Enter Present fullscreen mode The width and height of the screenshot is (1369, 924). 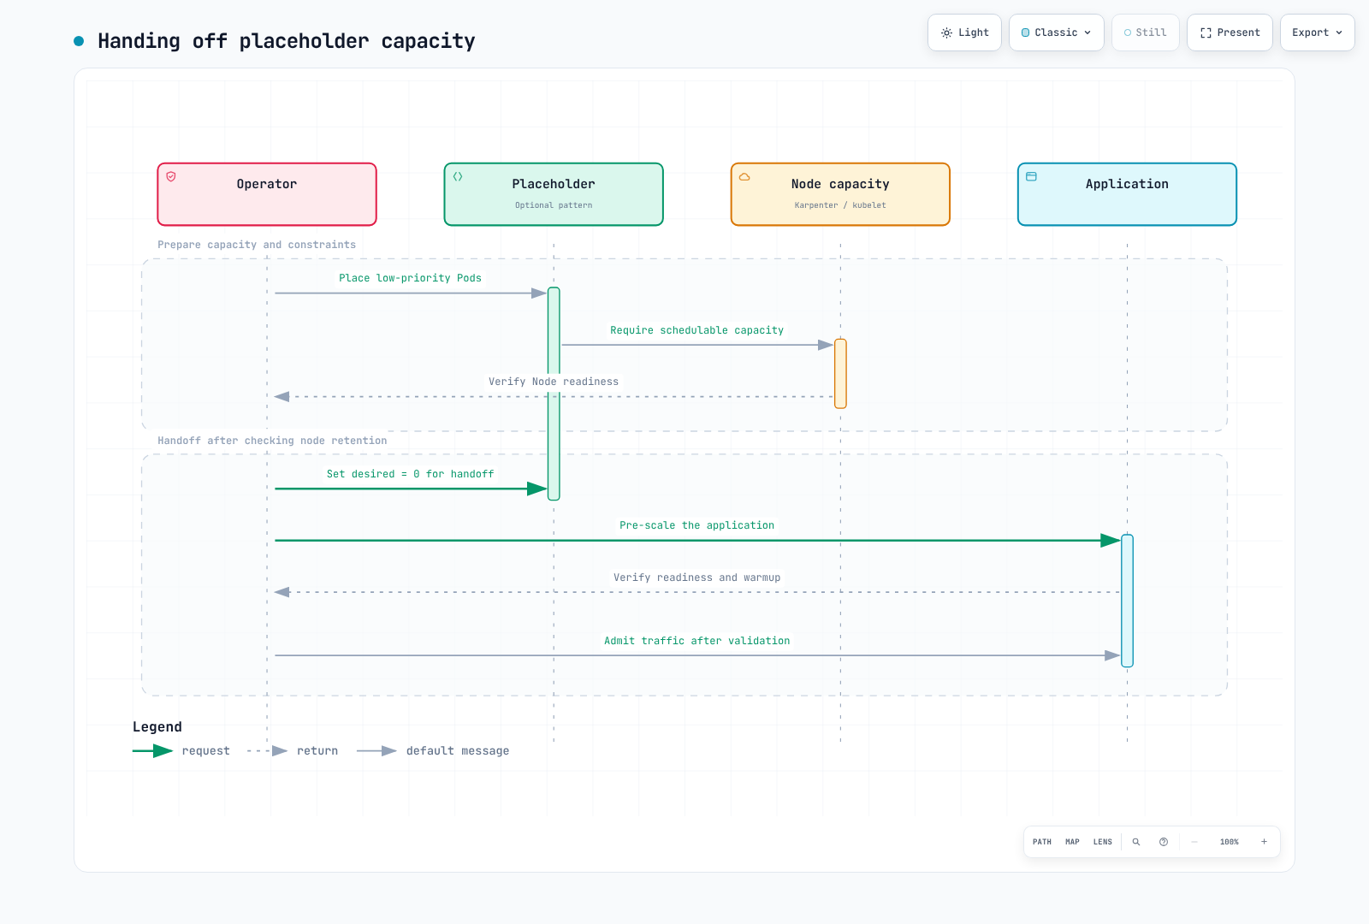[x=1230, y=33]
